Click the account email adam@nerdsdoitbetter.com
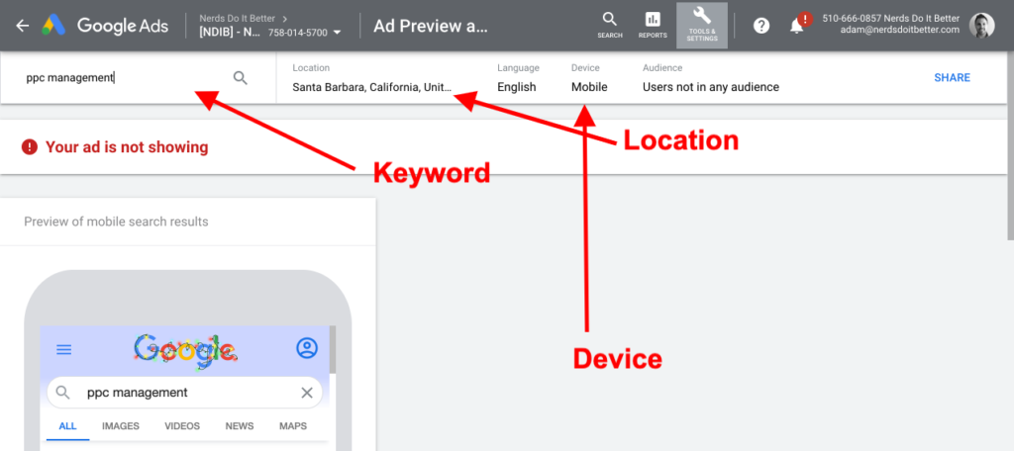This screenshot has width=1014, height=451. [899, 31]
